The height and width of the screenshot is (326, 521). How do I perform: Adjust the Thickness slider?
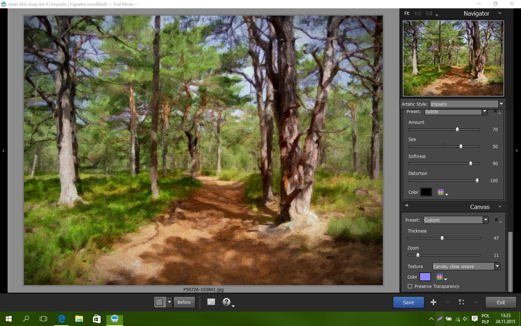click(444, 238)
